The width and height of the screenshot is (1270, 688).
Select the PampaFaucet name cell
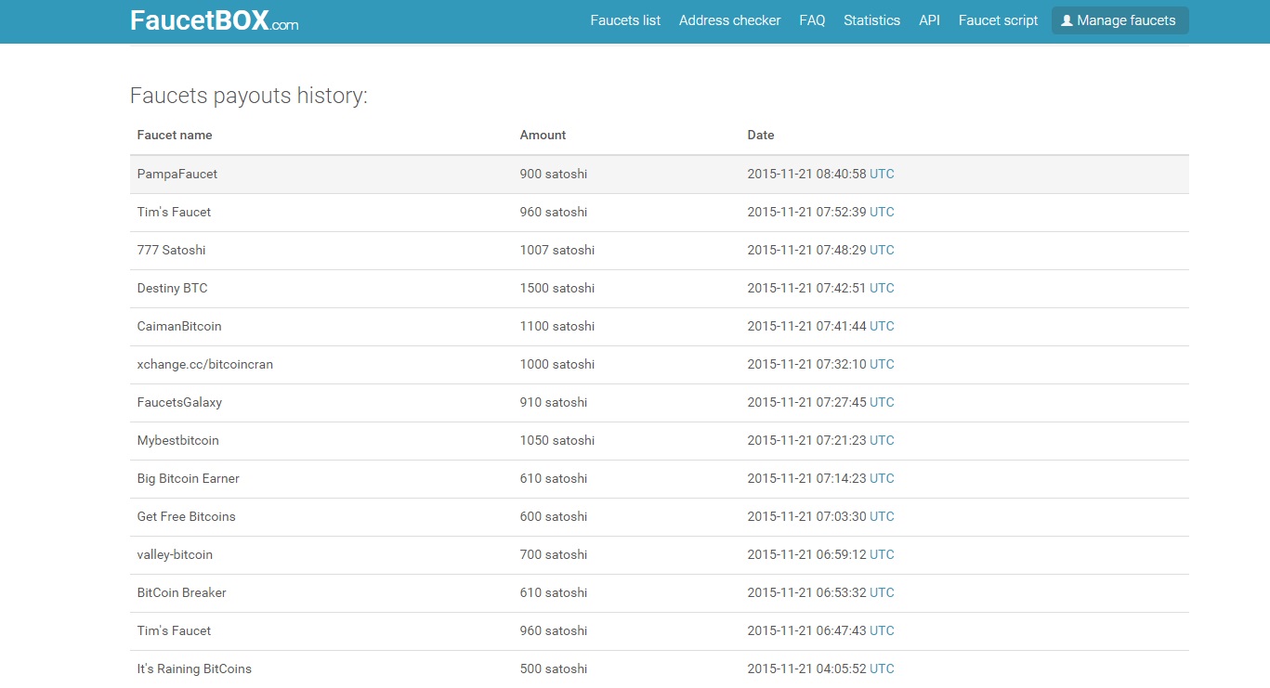click(x=177, y=174)
